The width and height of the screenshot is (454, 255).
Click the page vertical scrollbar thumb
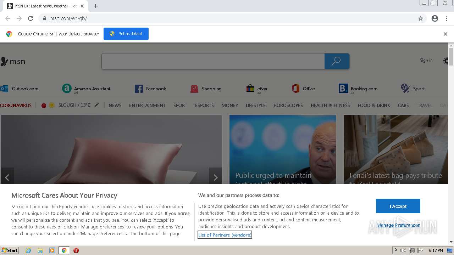(x=451, y=57)
